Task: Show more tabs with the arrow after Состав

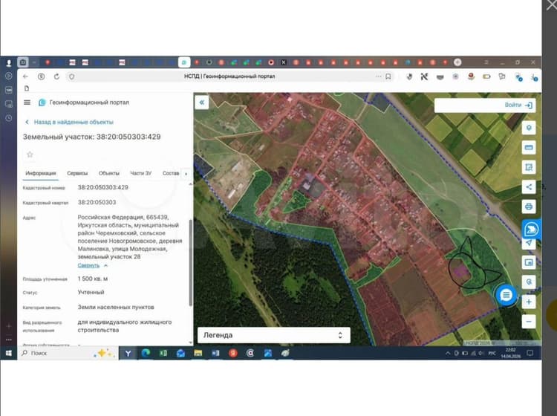Action: click(x=186, y=173)
